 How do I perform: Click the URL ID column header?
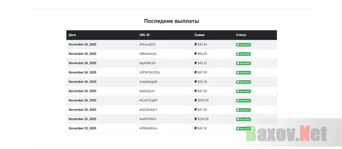point(145,35)
